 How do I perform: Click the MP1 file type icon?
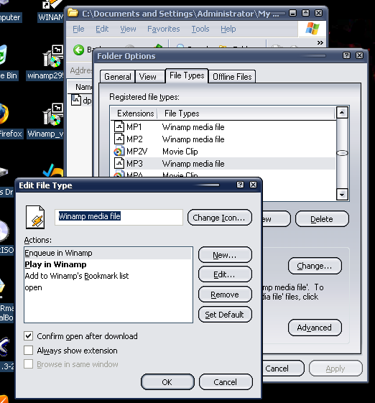point(119,126)
